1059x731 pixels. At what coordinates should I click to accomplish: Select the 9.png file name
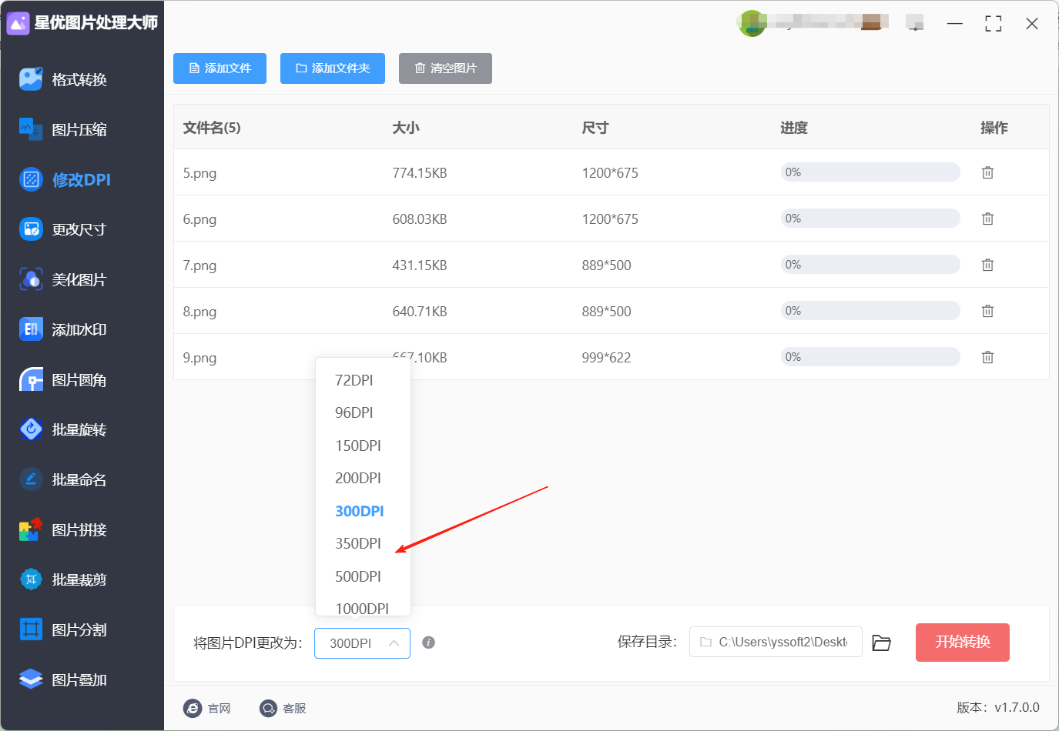199,358
